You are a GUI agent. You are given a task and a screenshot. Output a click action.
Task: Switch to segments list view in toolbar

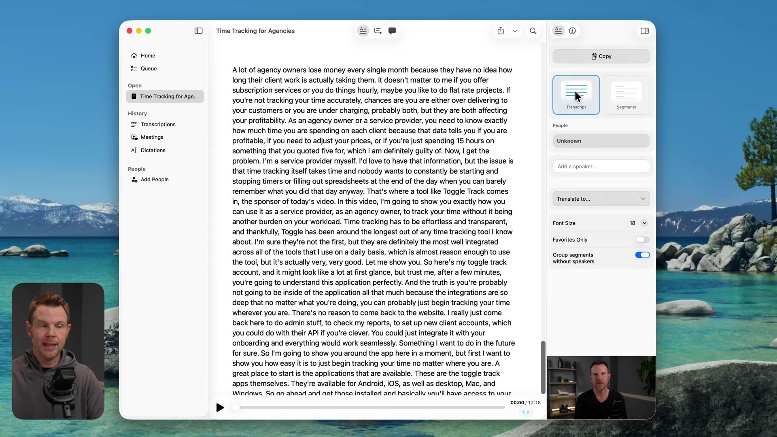click(378, 31)
